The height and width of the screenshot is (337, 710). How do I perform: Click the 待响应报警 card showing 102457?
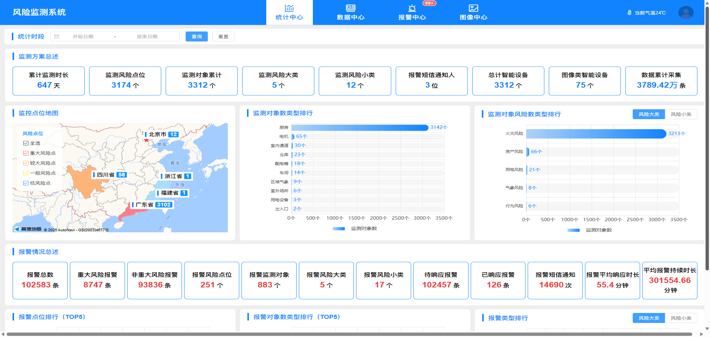point(441,280)
